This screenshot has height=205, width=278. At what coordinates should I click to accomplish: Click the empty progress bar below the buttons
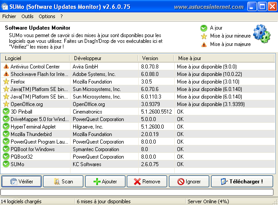pyautogui.click(x=137, y=192)
